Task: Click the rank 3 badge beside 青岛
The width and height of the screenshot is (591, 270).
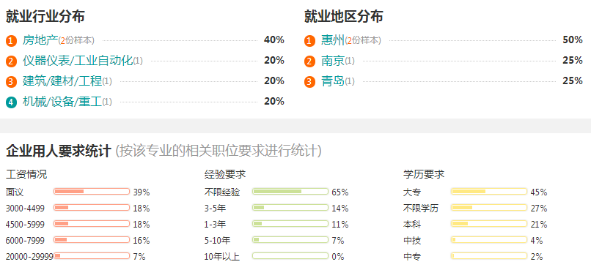Action: pyautogui.click(x=310, y=81)
